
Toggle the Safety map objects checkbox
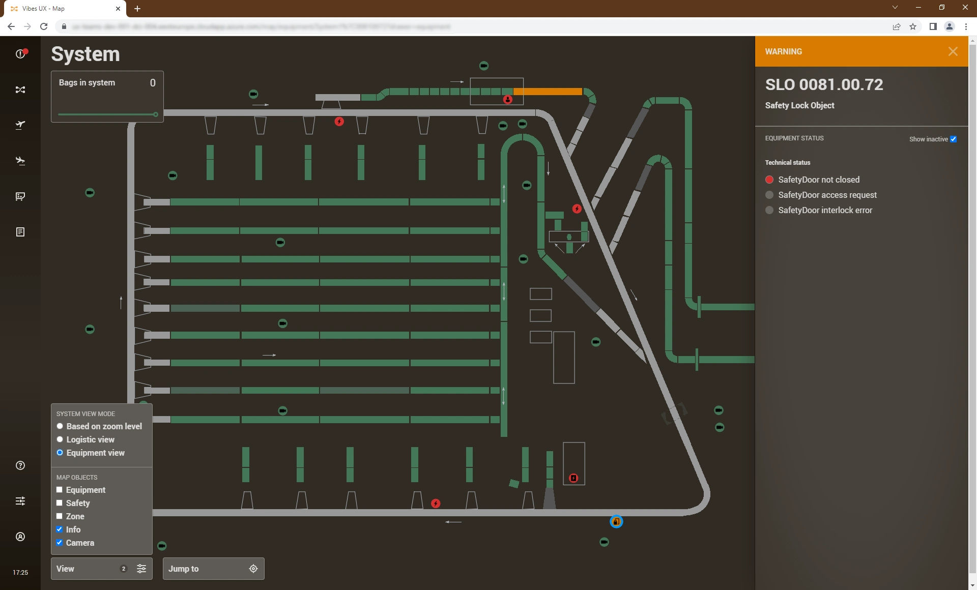pos(60,503)
